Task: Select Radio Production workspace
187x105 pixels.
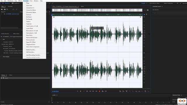Action: pyautogui.click(x=168, y=3)
